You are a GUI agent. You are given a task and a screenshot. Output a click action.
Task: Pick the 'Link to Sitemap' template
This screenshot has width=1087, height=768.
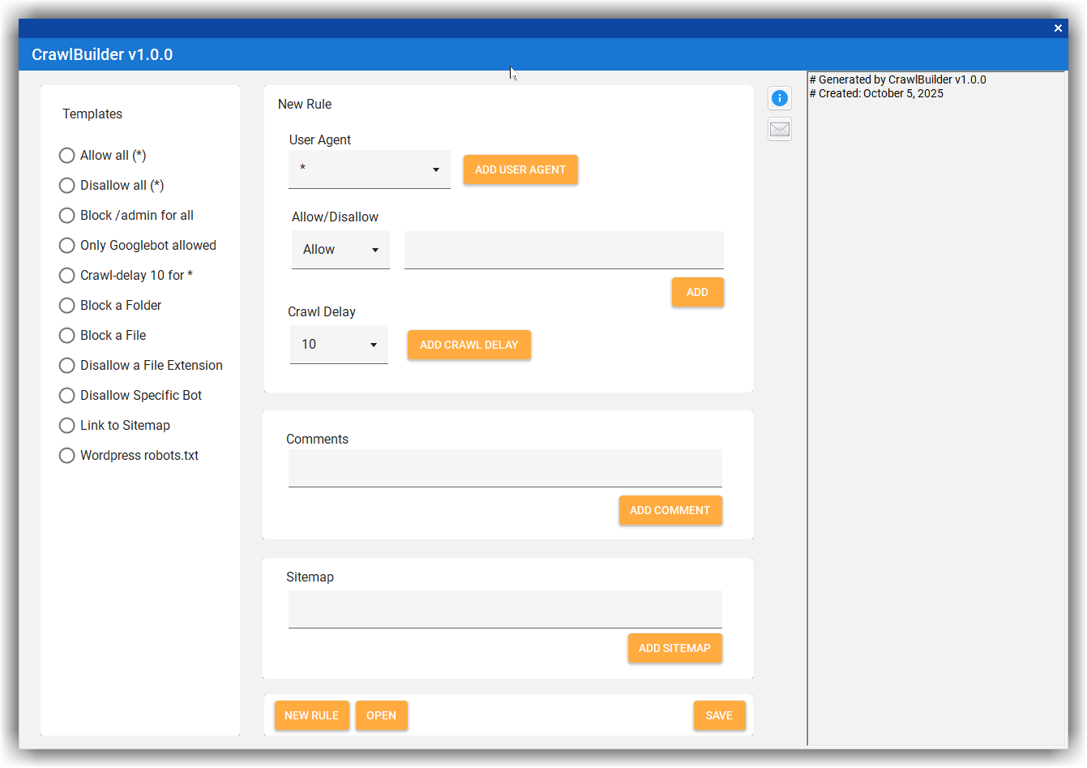coord(67,426)
